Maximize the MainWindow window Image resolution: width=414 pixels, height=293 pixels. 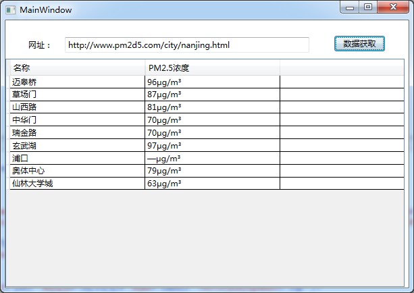coord(368,7)
